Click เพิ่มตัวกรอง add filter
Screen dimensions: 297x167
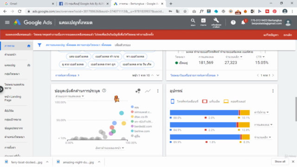click(x=123, y=45)
